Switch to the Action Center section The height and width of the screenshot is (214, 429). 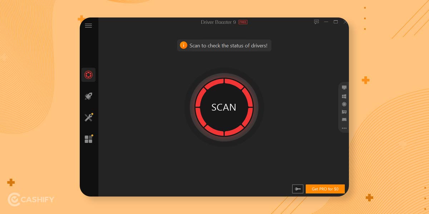click(x=88, y=139)
